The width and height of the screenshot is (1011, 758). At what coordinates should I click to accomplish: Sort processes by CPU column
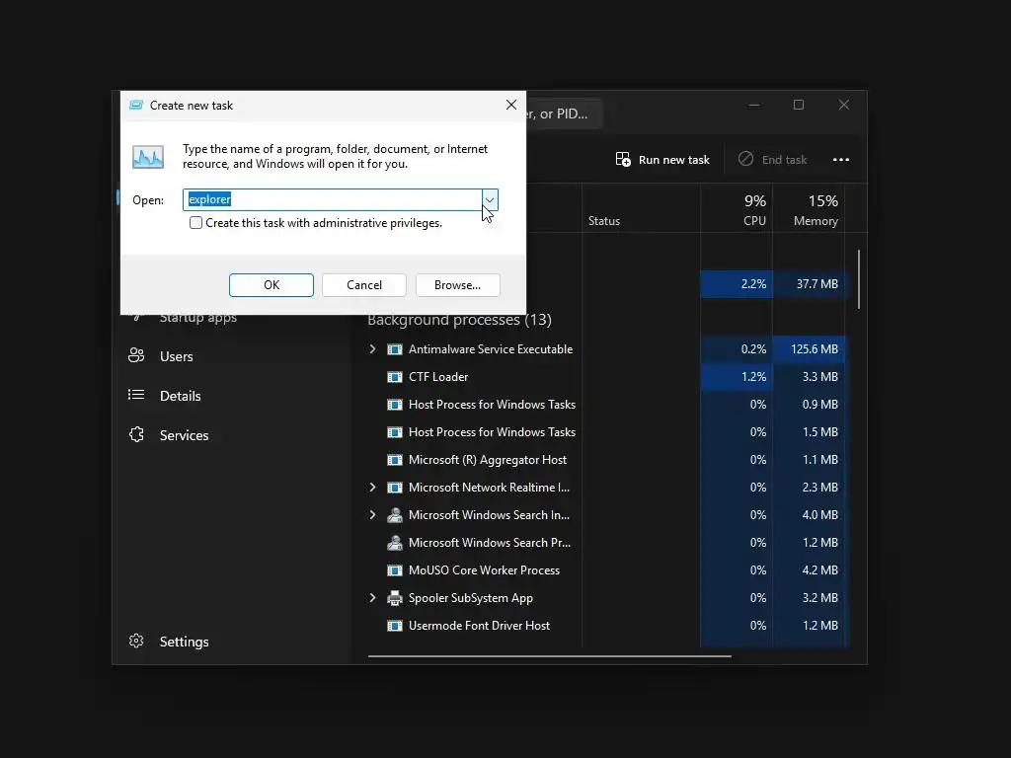pyautogui.click(x=737, y=209)
